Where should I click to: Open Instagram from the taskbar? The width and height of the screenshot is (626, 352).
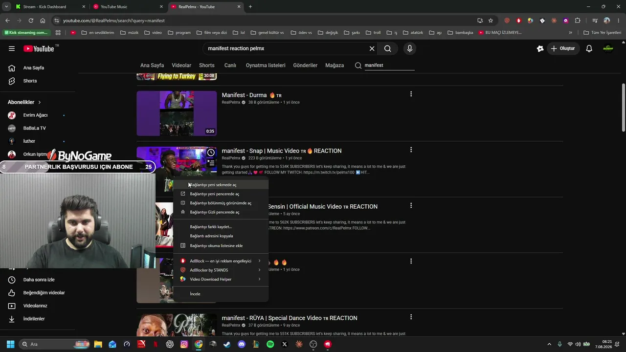click(x=184, y=344)
